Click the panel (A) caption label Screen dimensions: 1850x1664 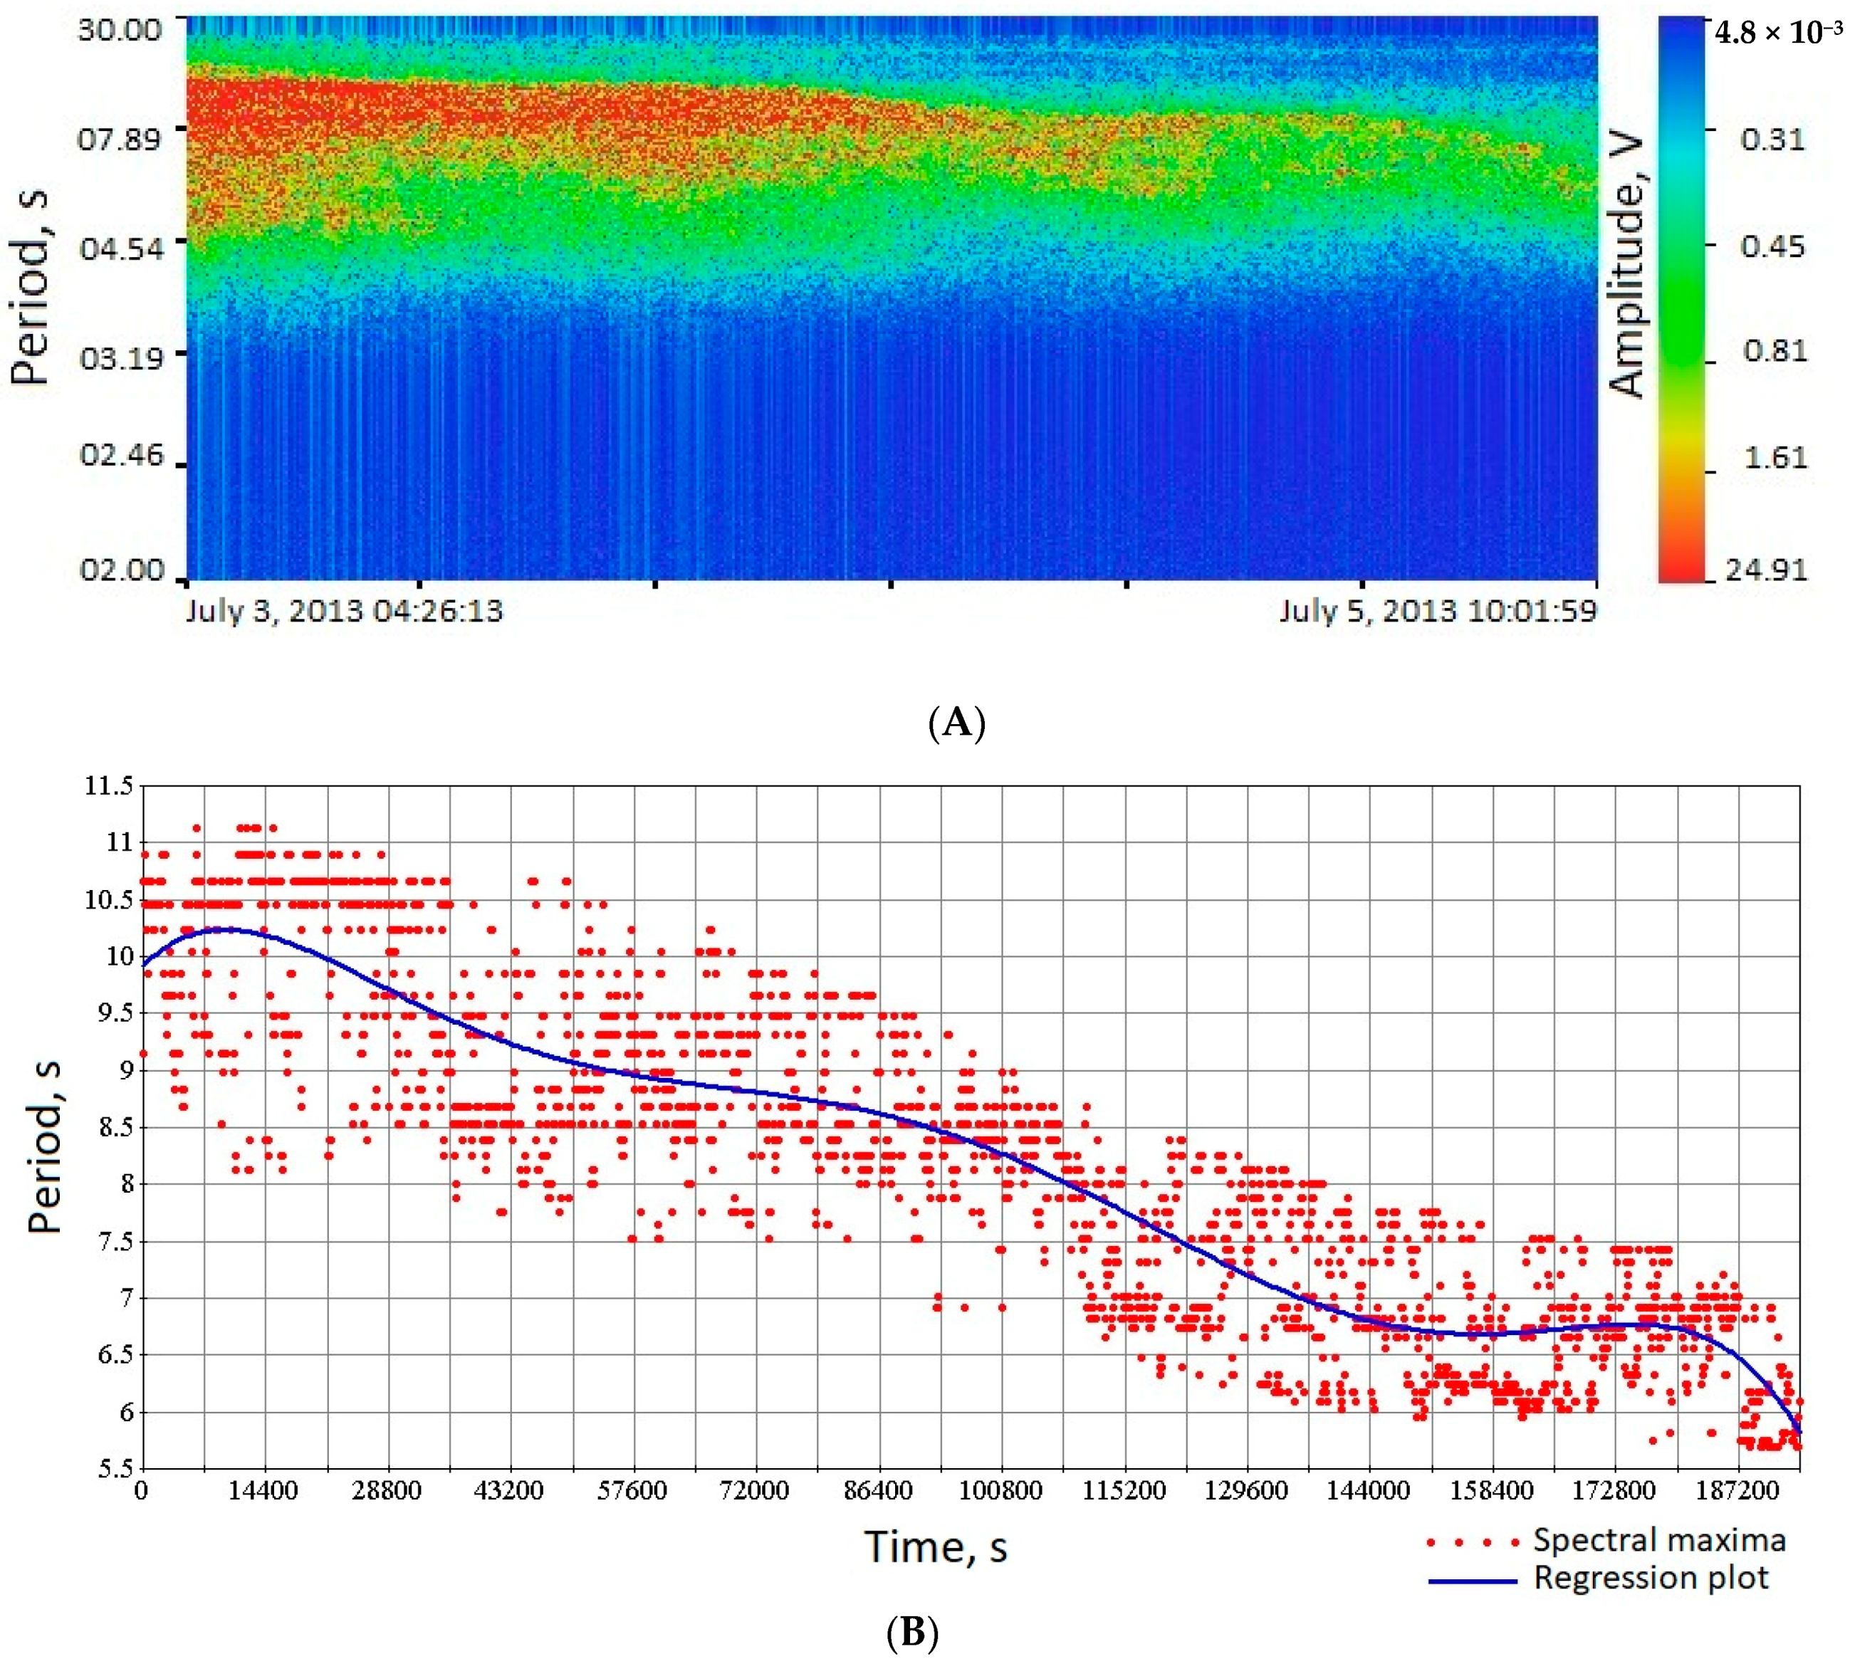956,723
